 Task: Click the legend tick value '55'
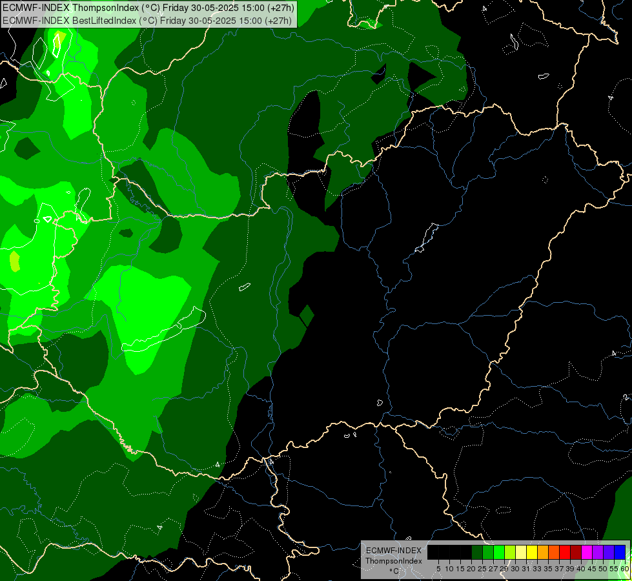tap(614, 569)
